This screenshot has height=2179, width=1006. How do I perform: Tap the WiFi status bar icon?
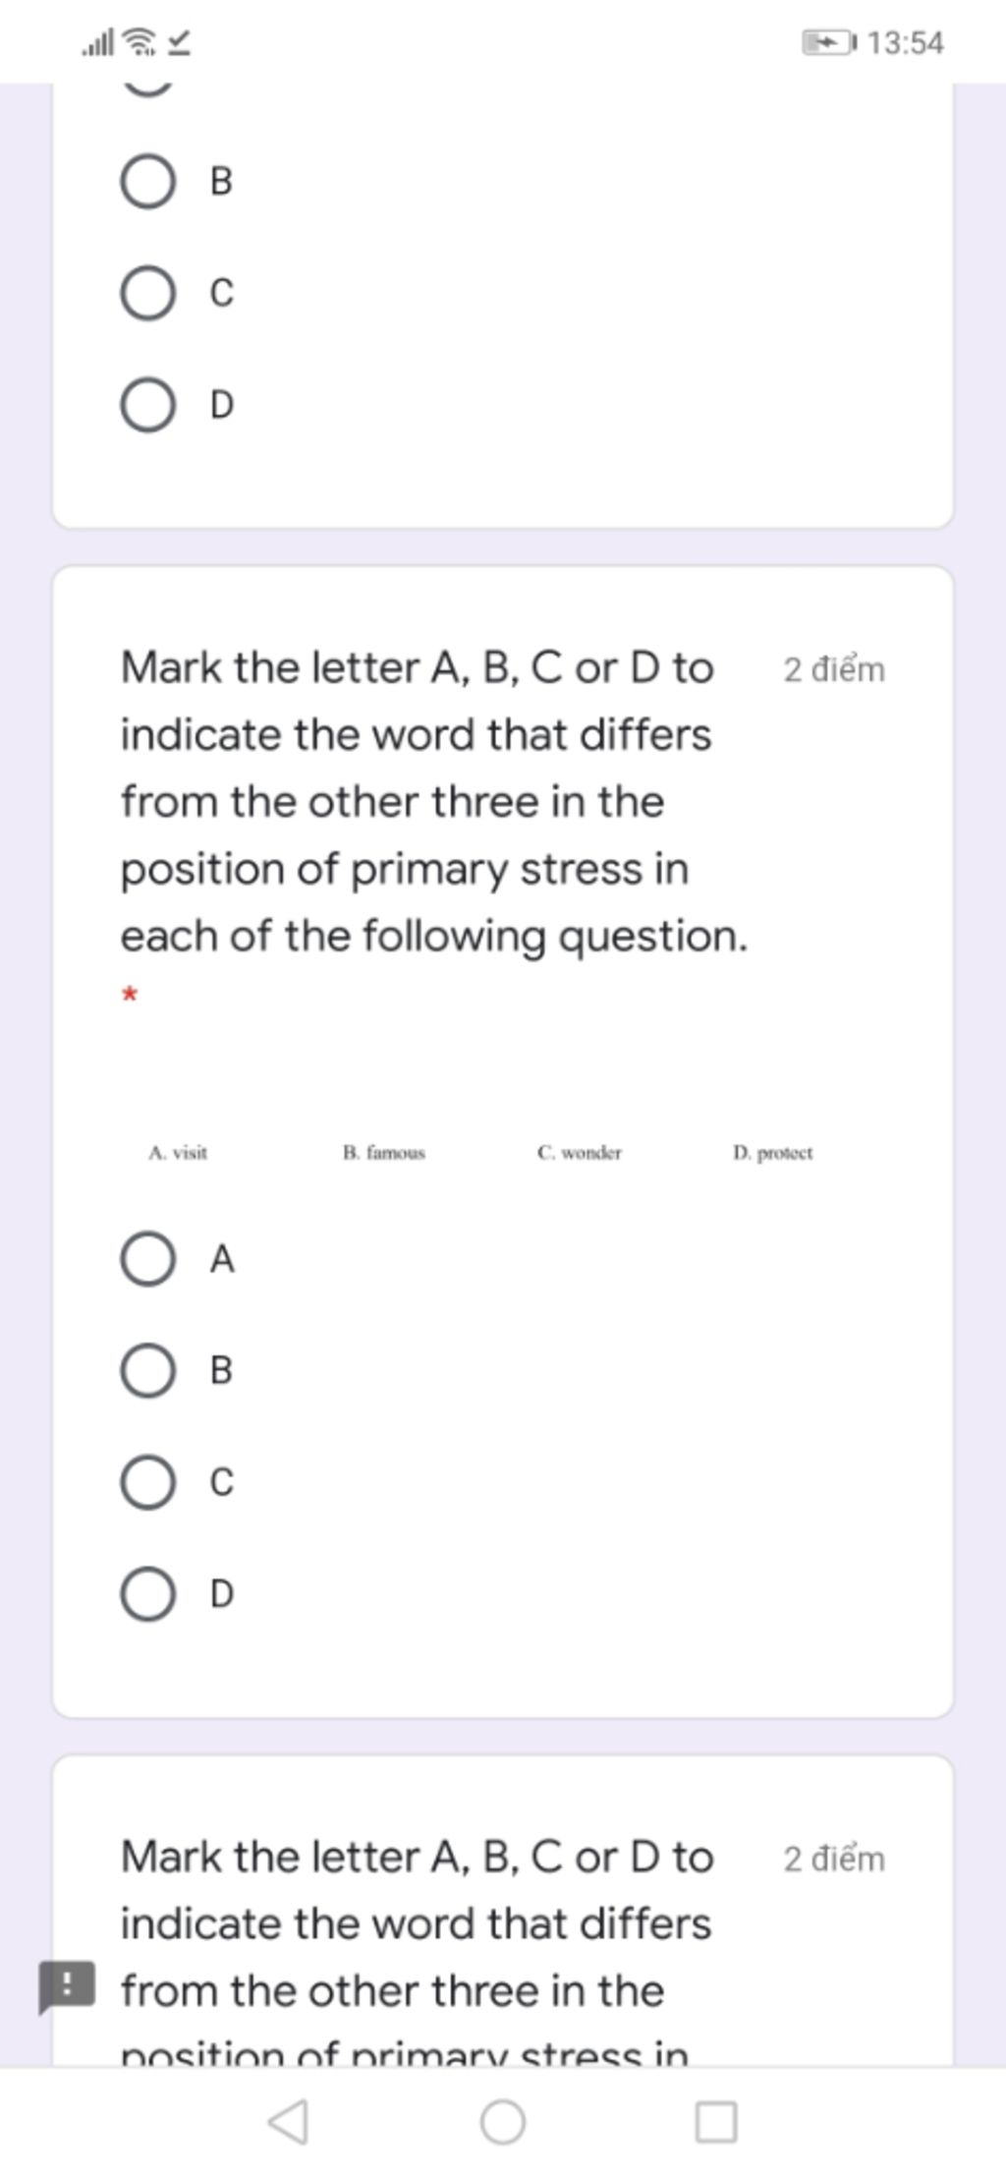[142, 42]
